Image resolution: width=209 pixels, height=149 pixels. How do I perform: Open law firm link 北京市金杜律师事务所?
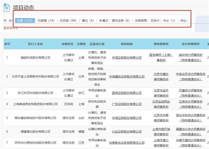[x=161, y=93]
